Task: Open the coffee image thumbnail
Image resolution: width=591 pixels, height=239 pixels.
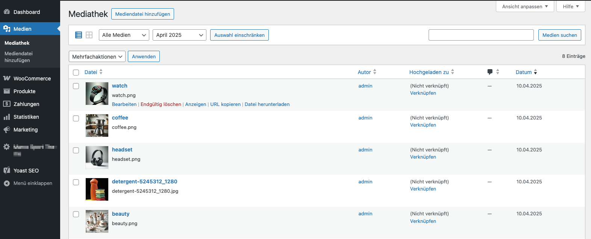Action: click(x=97, y=126)
